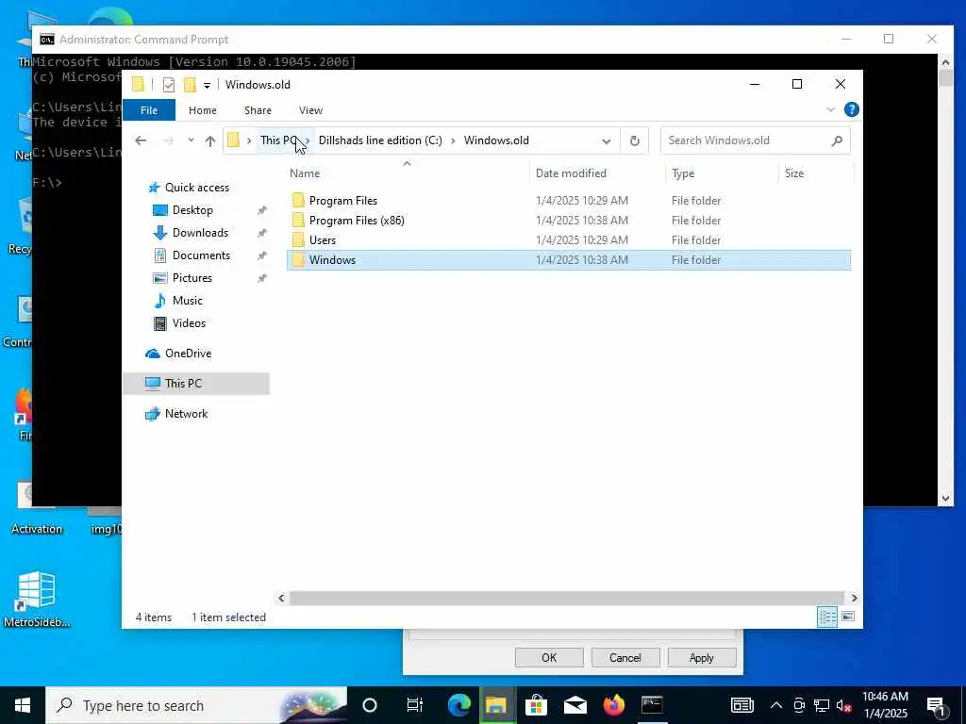The image size is (966, 724).
Task: Open the Mail app on taskbar
Action: tap(575, 705)
